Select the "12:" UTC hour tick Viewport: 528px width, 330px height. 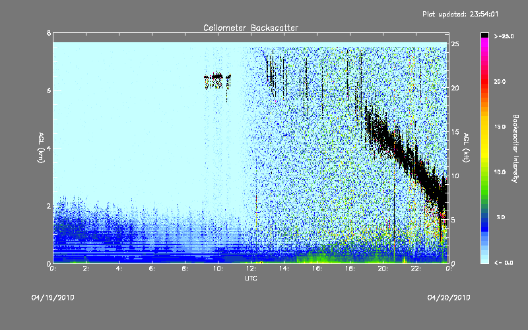pos(251,269)
